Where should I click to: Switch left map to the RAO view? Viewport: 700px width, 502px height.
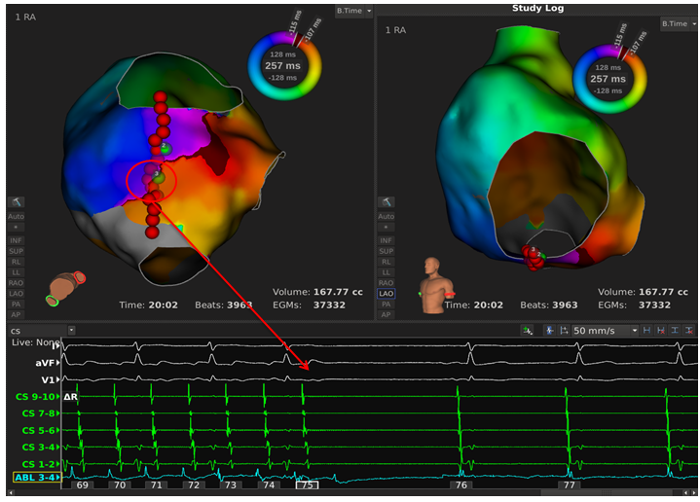tap(18, 282)
